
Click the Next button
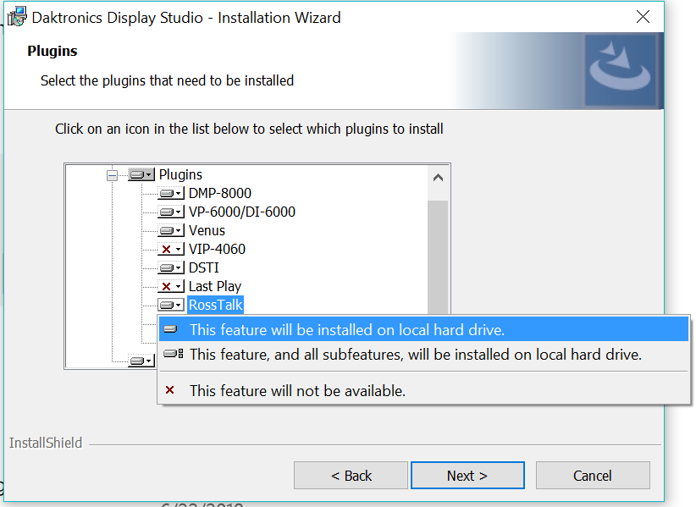tap(467, 476)
